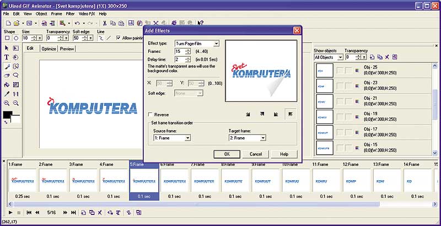This screenshot has width=441, height=226.
Task: Increase the Frames count stepper
Action: click(x=188, y=50)
